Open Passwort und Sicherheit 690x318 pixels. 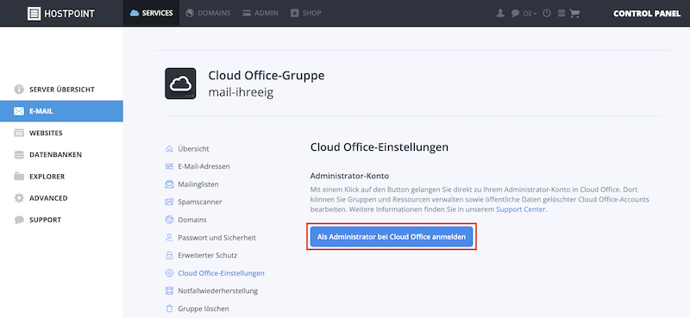[217, 238]
